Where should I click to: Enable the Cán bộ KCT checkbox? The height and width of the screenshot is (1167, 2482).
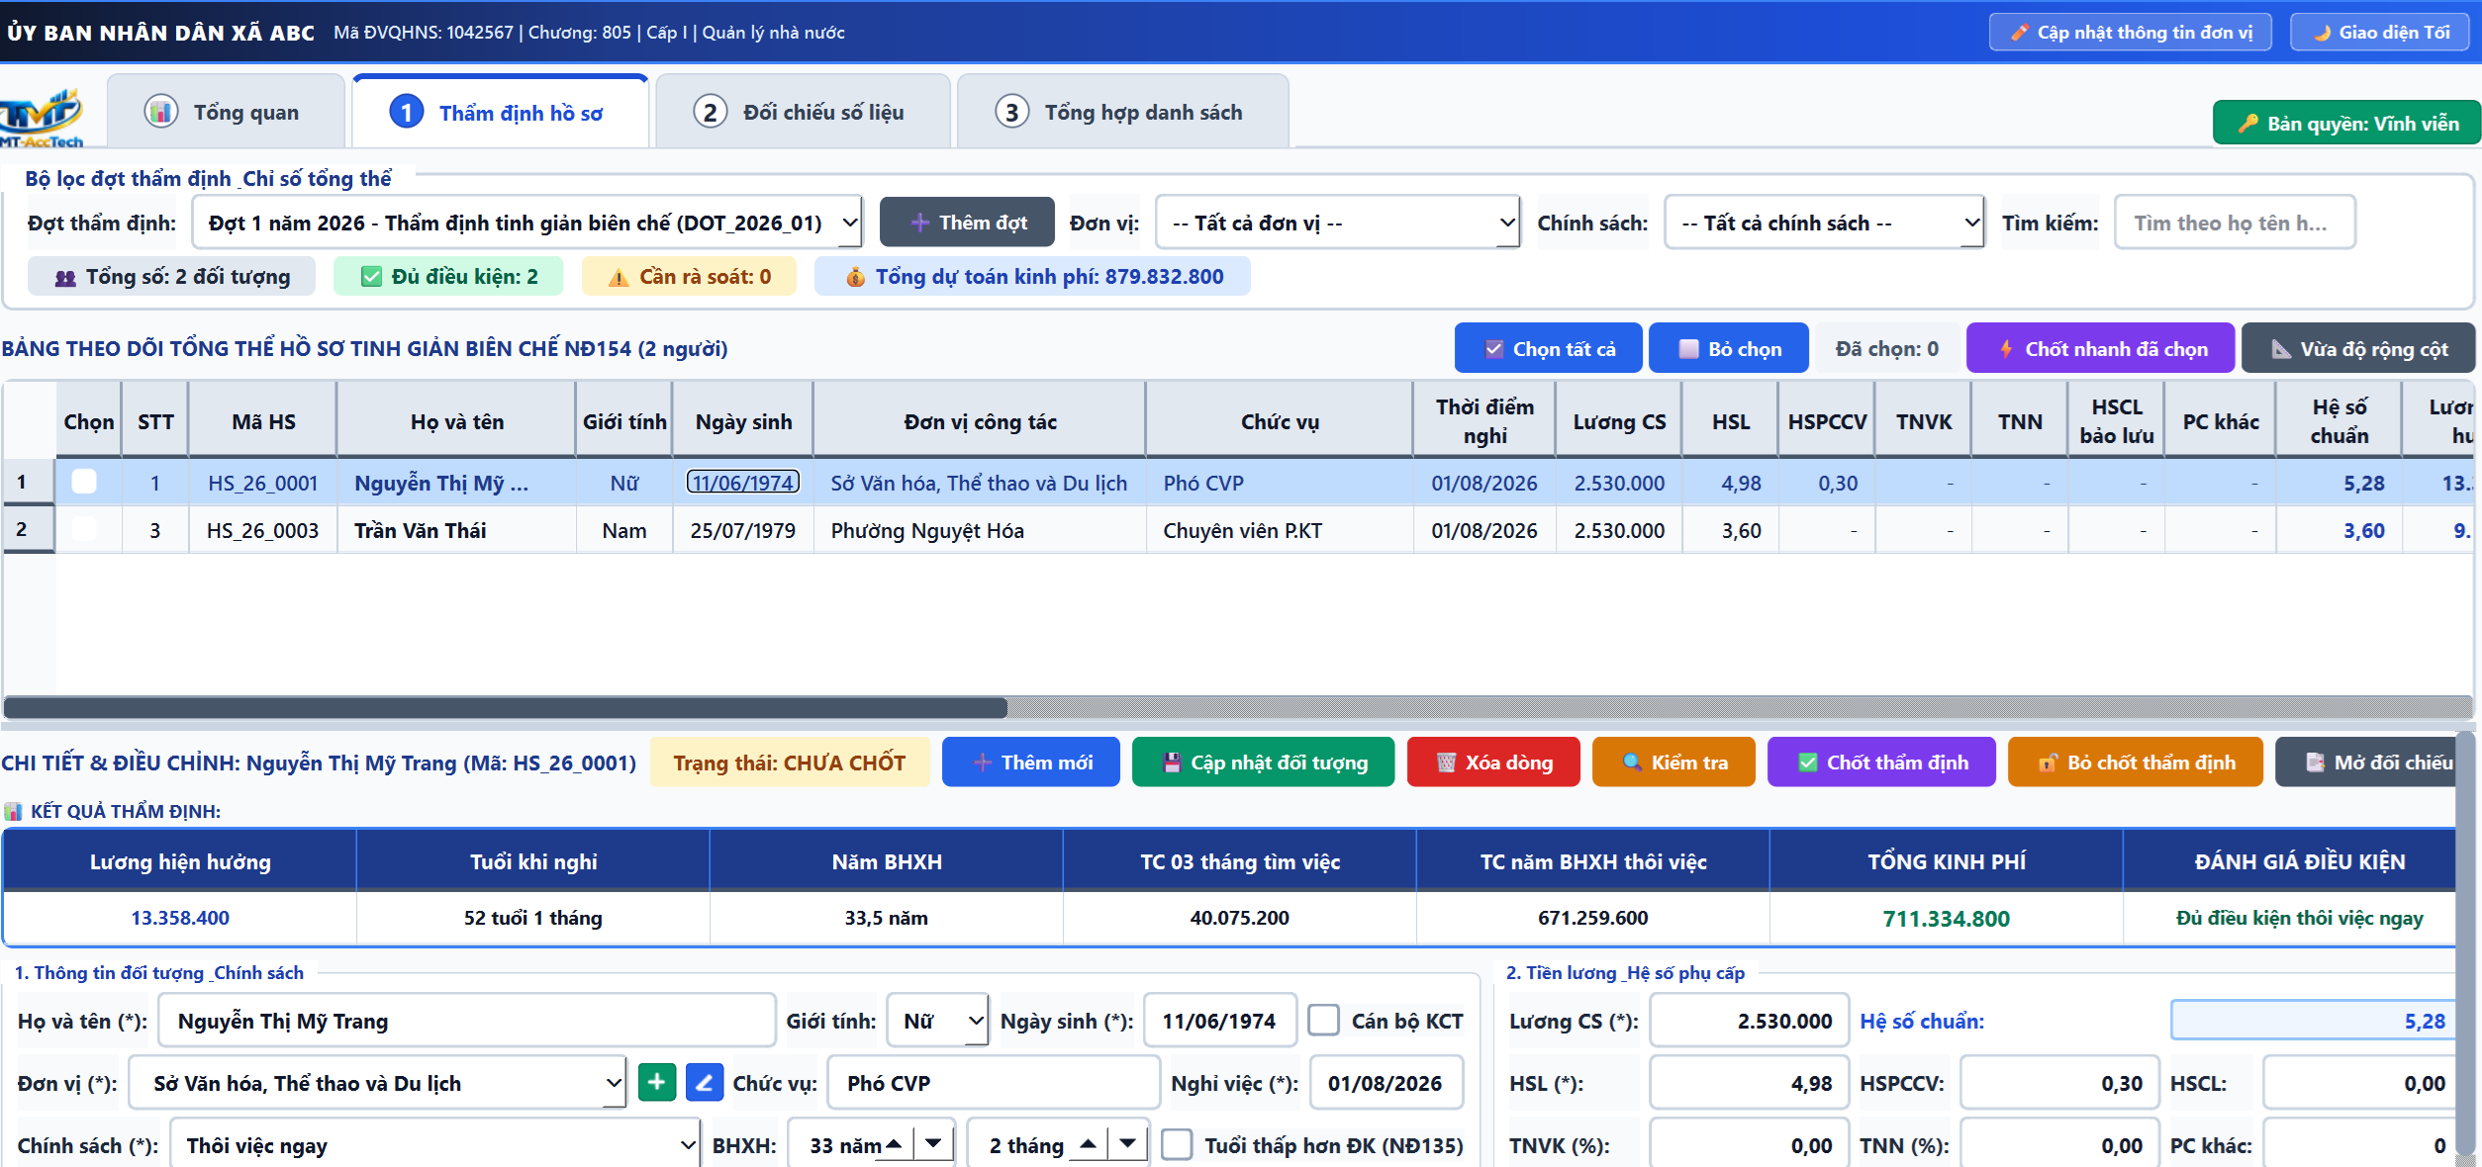click(1324, 1021)
